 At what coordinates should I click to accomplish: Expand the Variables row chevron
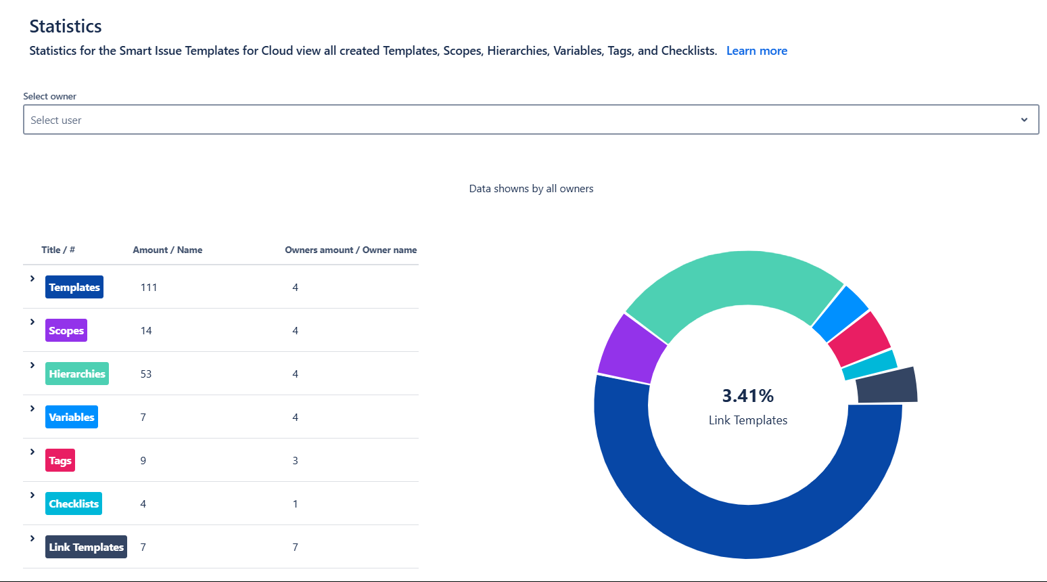(32, 409)
